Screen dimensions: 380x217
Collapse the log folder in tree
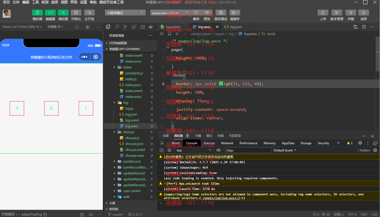[x=115, y=102]
